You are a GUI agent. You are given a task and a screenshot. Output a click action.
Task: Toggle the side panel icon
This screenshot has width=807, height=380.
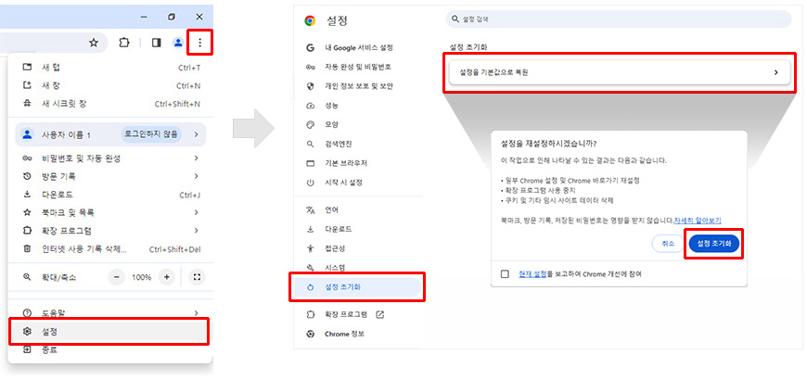[157, 43]
